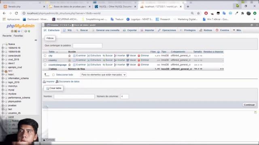259x145 pixels.
Task: Select the usuarios_db database in the tree
Action: 15,113
